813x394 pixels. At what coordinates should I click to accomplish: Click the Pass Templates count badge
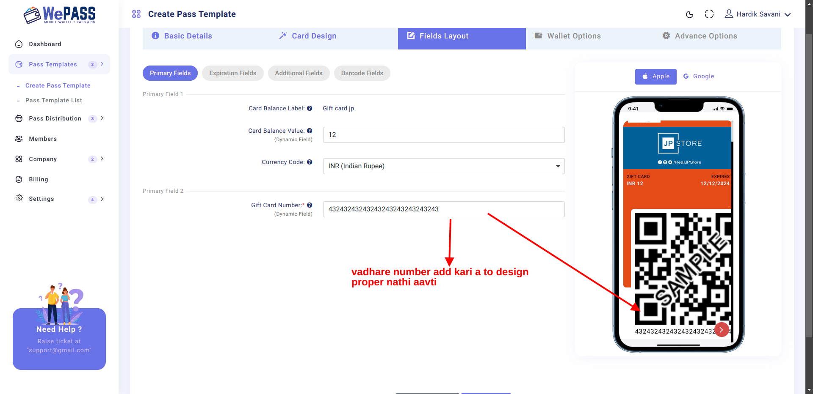tap(92, 64)
